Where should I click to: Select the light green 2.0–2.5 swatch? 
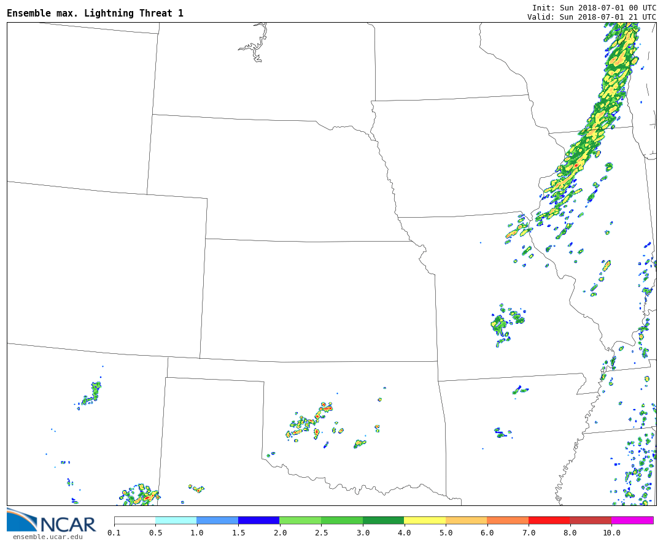pos(301,520)
